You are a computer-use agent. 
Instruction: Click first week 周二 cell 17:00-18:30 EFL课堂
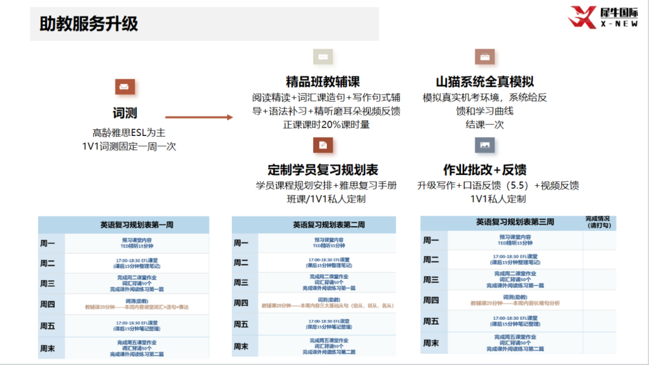point(136,260)
